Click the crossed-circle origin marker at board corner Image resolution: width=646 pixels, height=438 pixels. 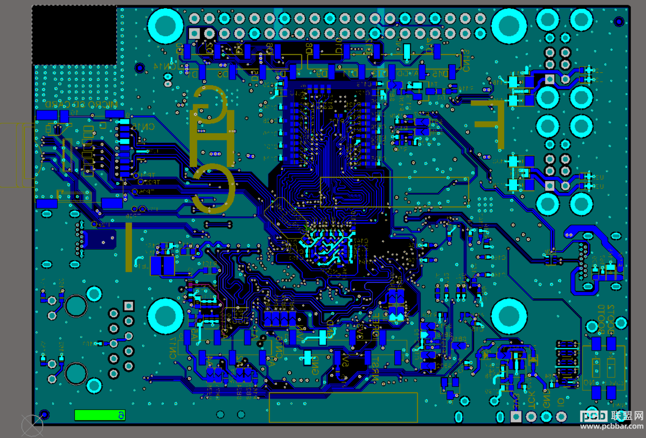point(32,426)
